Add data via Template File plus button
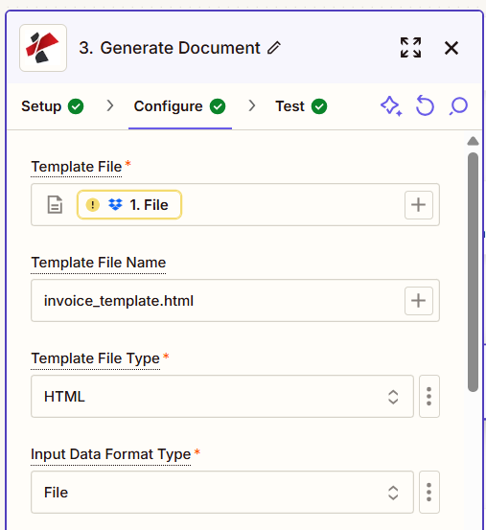This screenshot has width=486, height=530. pyautogui.click(x=419, y=205)
